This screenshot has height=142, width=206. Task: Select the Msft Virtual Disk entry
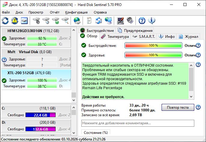(x=36, y=59)
